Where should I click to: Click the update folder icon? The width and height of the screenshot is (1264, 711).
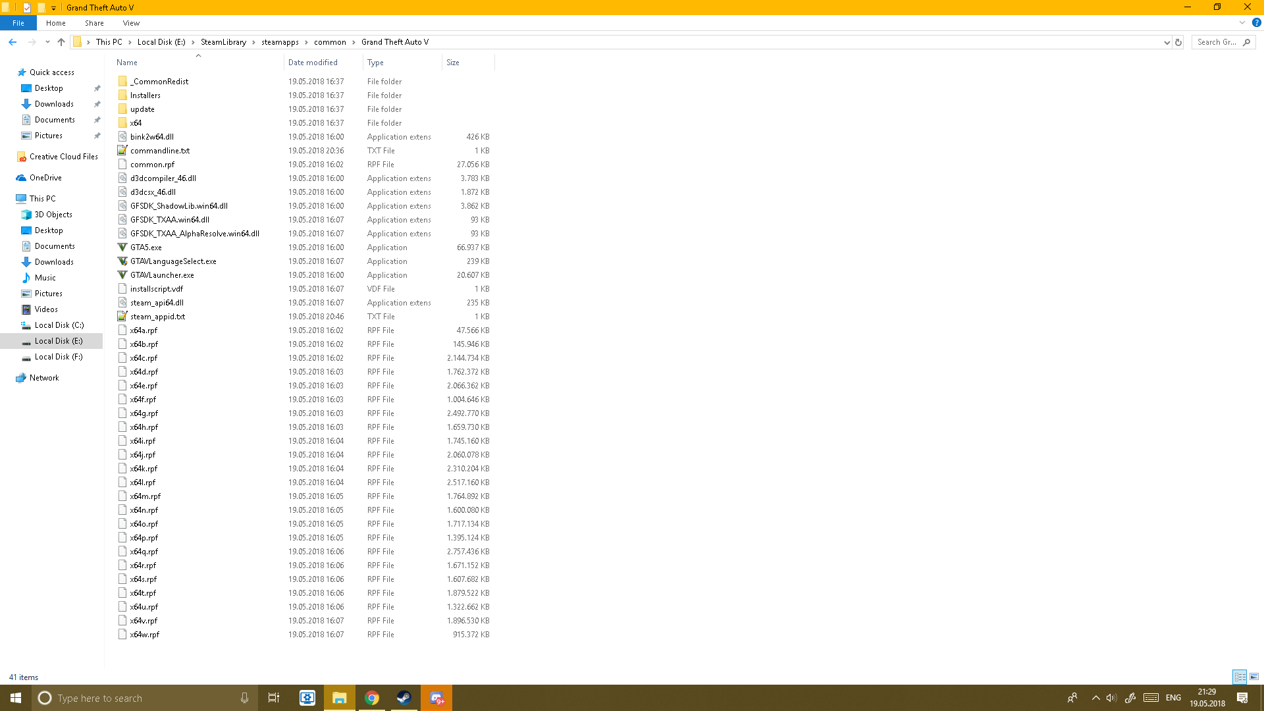click(x=122, y=109)
